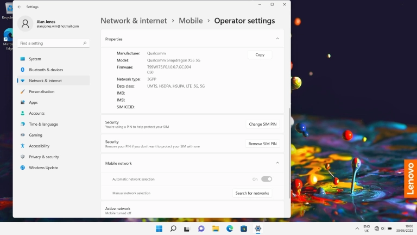Toggle the Automatic network selection switch

pos(266,179)
